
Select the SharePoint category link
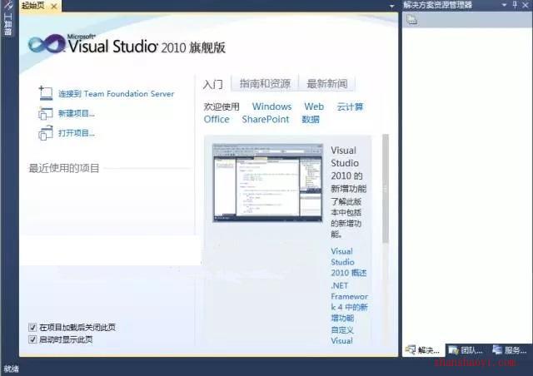coord(266,119)
